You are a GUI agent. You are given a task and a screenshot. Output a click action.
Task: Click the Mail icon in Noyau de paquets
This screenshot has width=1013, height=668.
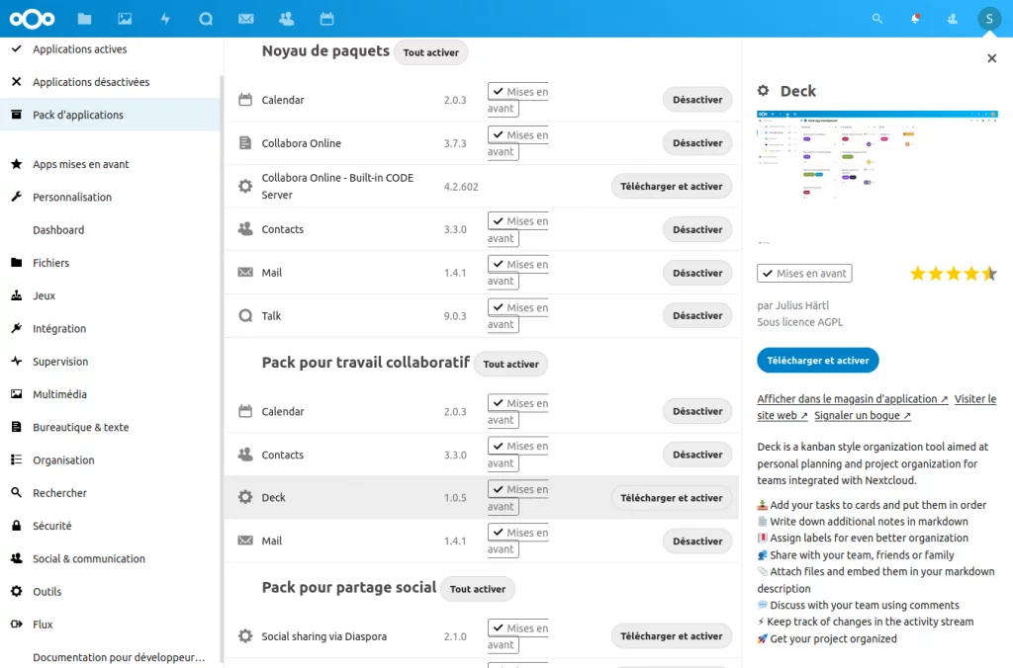pos(245,273)
